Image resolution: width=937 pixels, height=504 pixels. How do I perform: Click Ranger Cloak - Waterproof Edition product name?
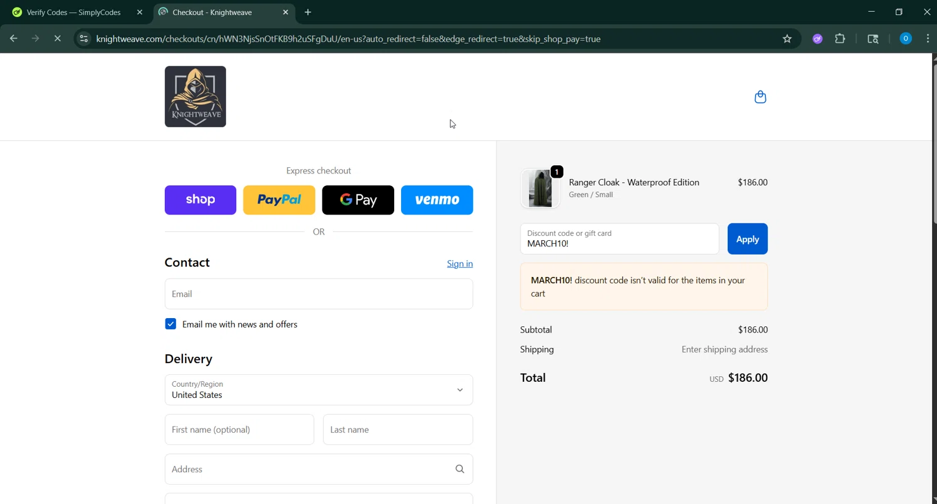tap(634, 182)
